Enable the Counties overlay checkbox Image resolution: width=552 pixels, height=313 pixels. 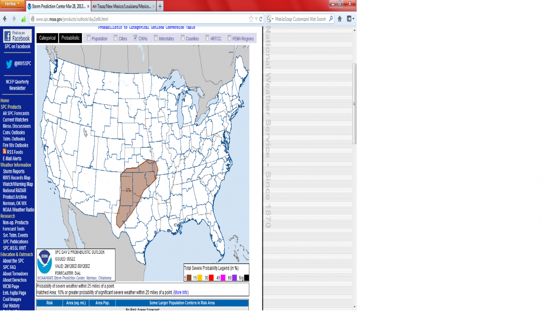tap(183, 38)
